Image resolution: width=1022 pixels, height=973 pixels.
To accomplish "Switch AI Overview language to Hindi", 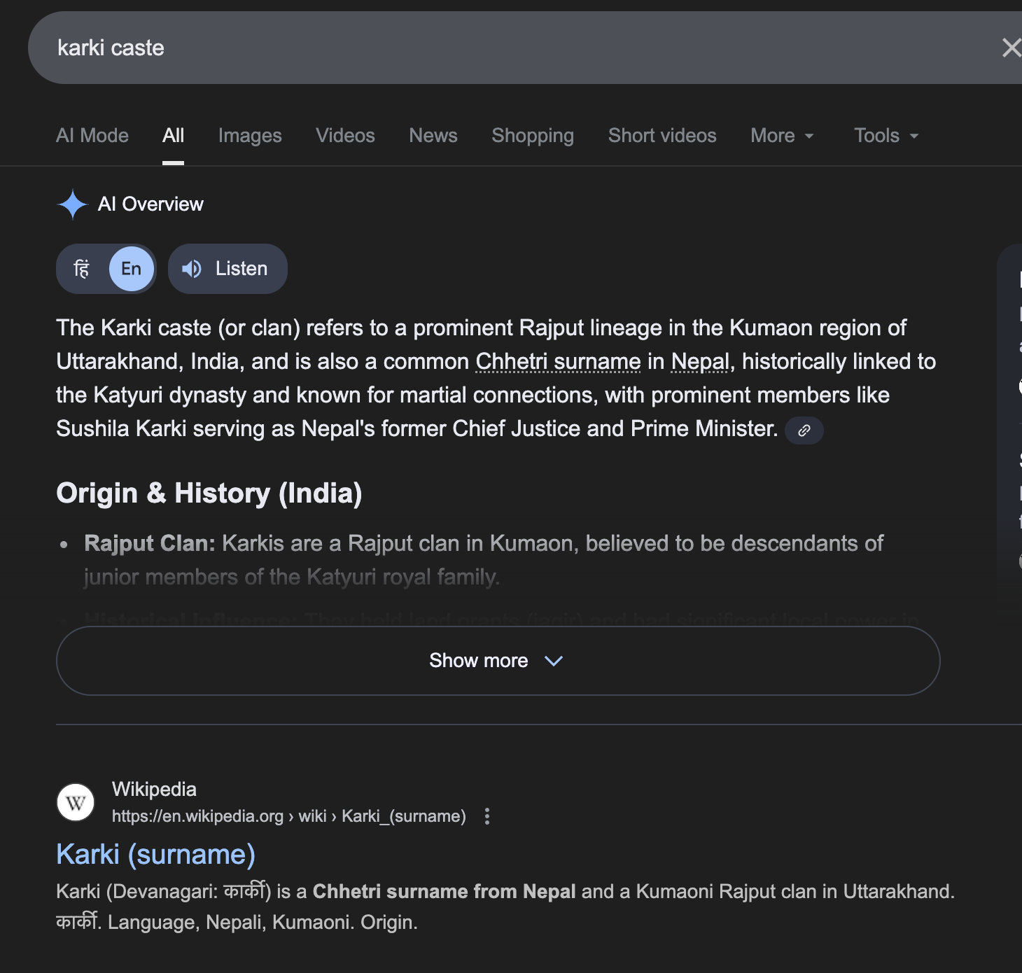I will click(x=82, y=269).
